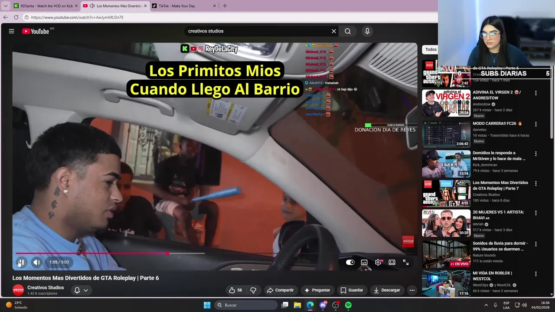Screen dimensions: 555x312
Task: Open ADIVINA EL VIRGEN 2 thumbnail
Action: pyautogui.click(x=446, y=103)
